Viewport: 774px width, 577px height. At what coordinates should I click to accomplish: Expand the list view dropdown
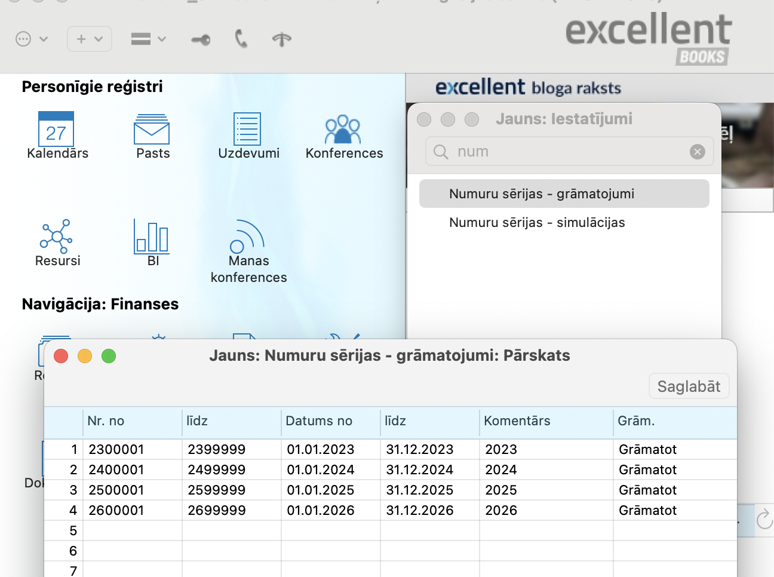(148, 39)
